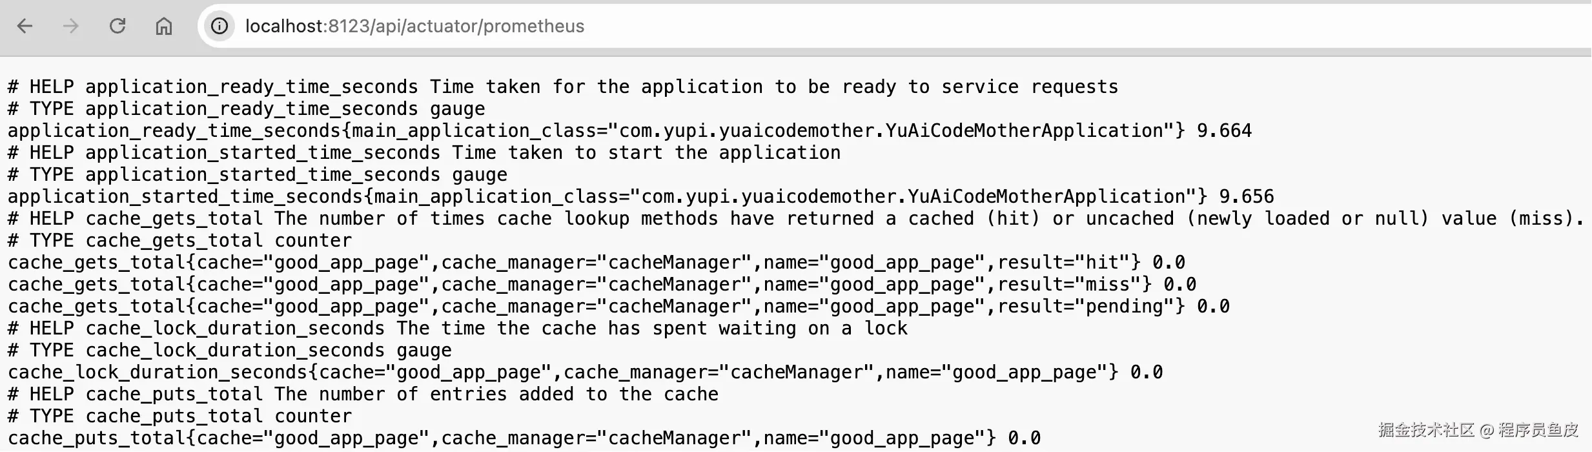The image size is (1592, 452).
Task: Click cache_gets_total line with result="pending"
Action: pos(619,306)
